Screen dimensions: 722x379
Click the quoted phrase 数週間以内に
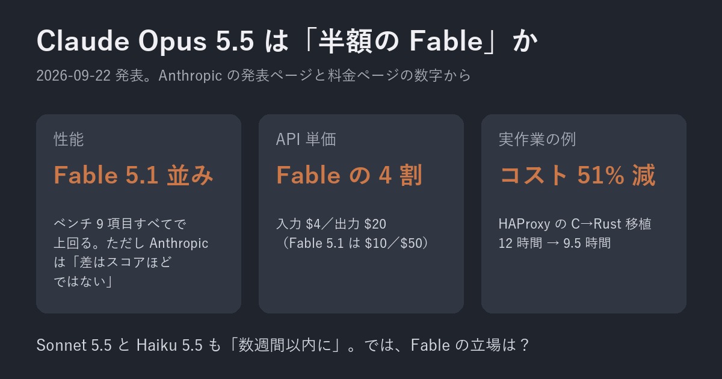[x=286, y=345]
